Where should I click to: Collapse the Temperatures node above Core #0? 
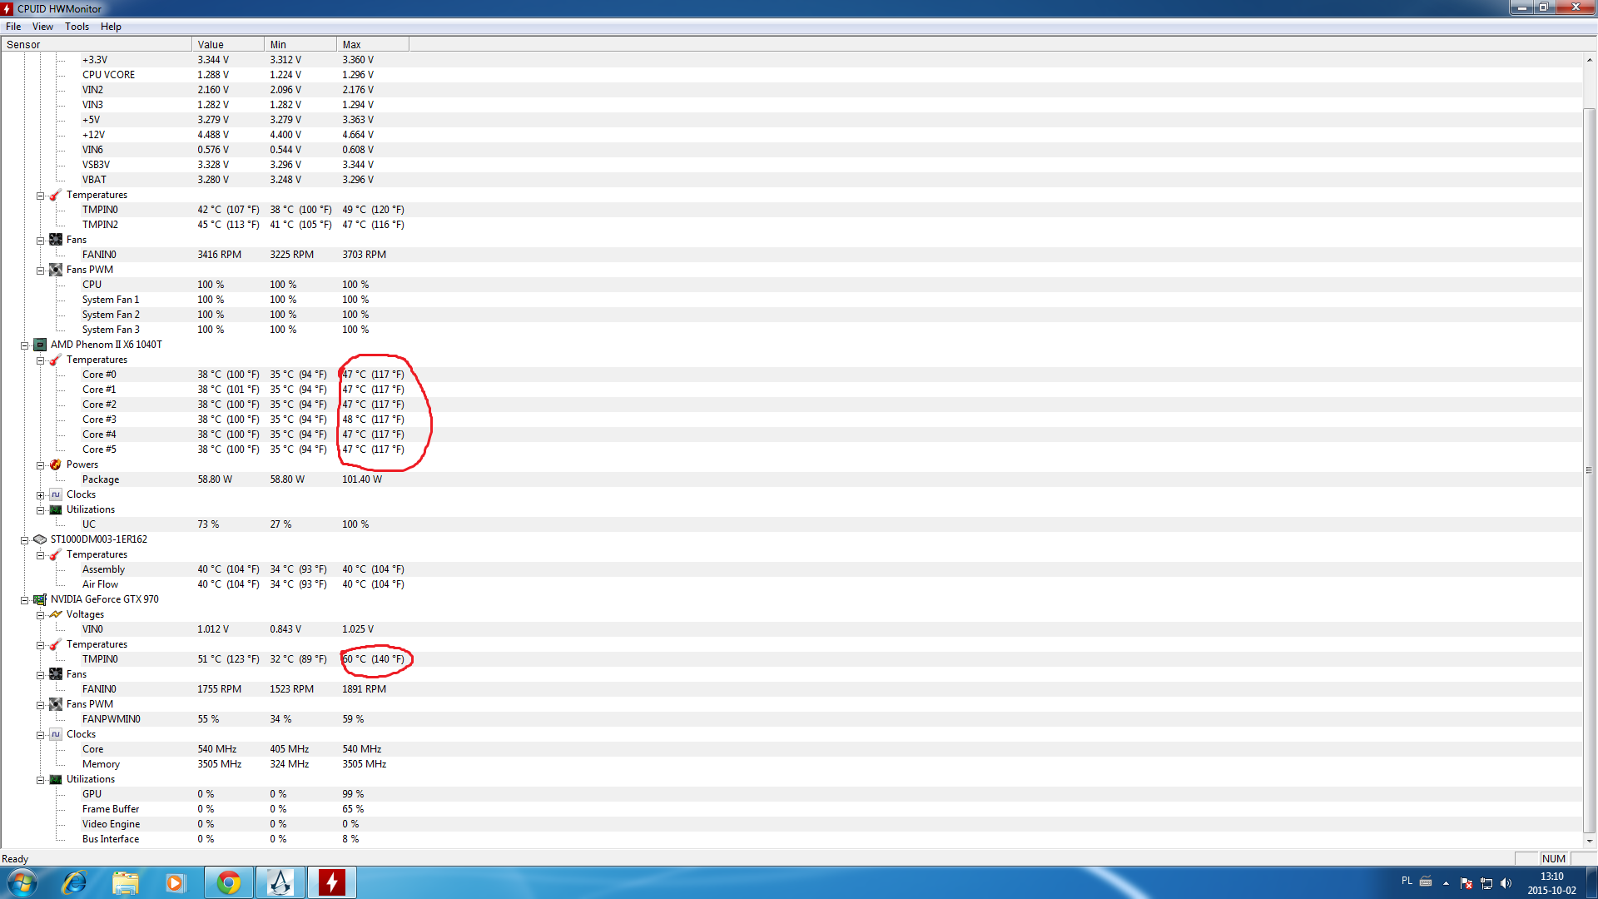[40, 360]
